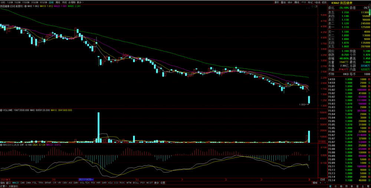This screenshot has height=188, width=371.
Task: Switch to the TRIX indicator
Action: (x=41, y=183)
